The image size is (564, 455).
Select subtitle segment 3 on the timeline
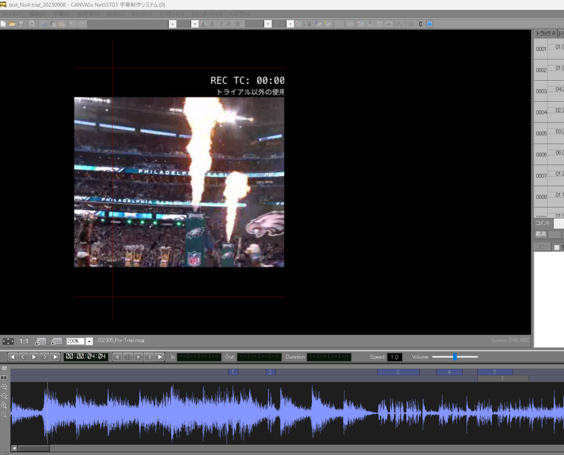pyautogui.click(x=398, y=372)
